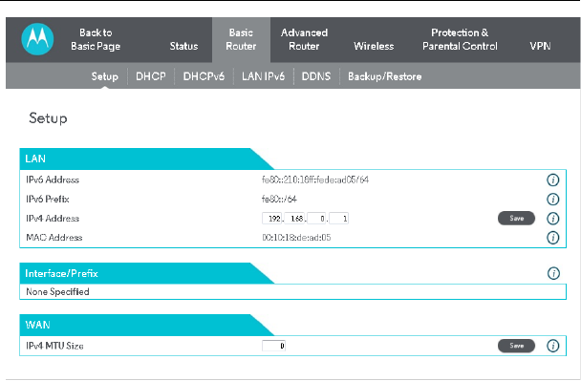
Task: Open Protection & Parental Control menu
Action: click(460, 39)
